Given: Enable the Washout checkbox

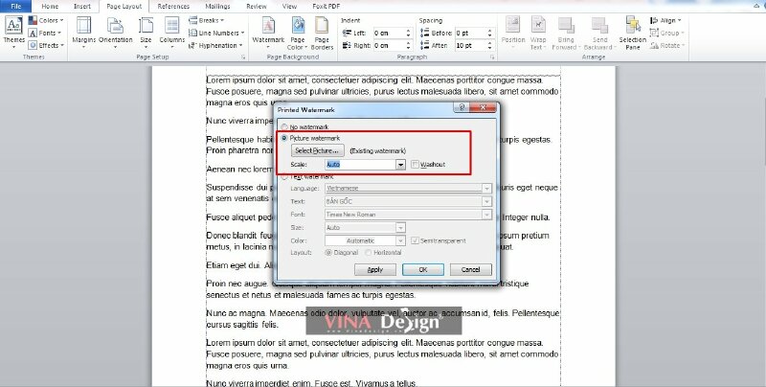Looking at the screenshot, I should 415,165.
